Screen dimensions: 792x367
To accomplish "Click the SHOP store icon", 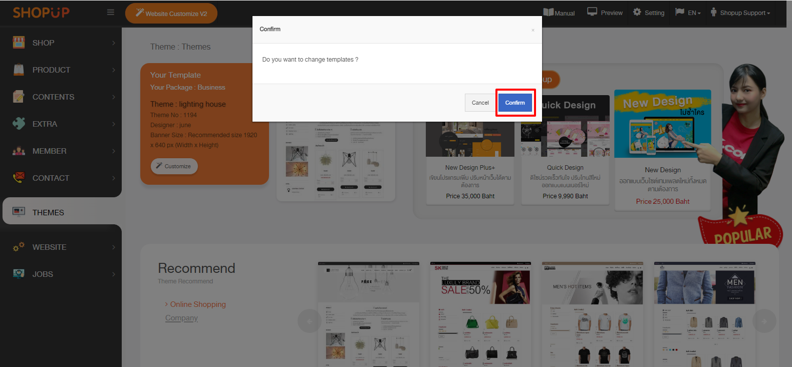I will [19, 43].
